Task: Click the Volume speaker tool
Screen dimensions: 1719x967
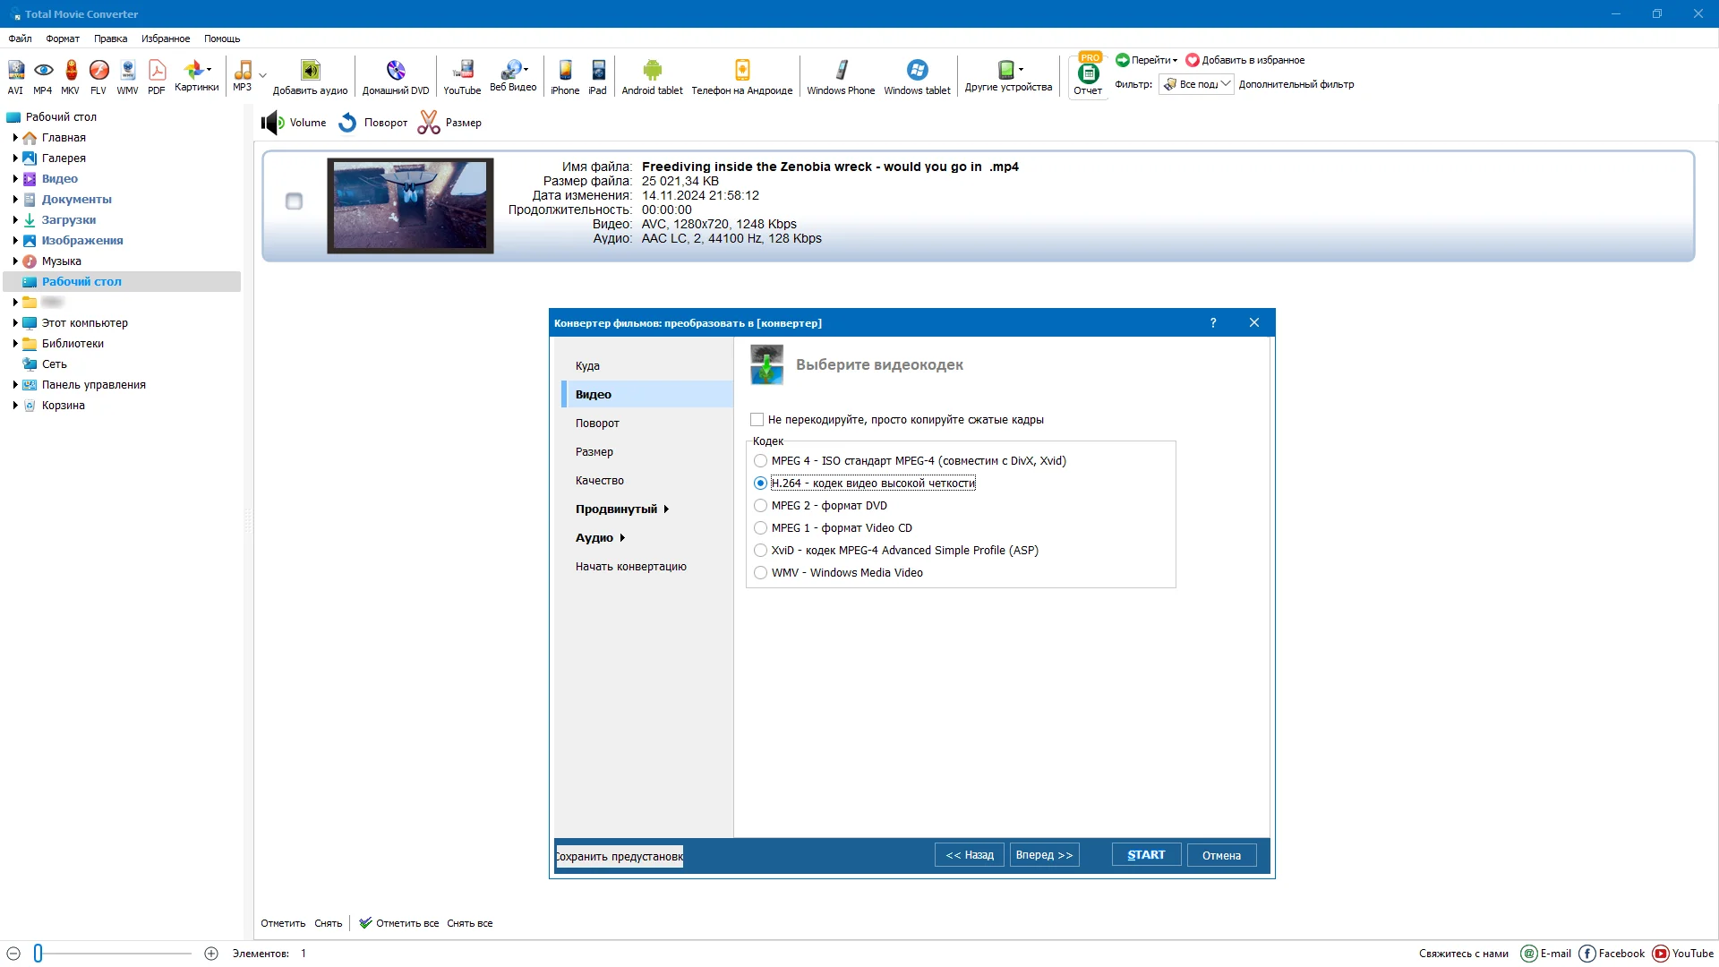Action: [x=294, y=123]
